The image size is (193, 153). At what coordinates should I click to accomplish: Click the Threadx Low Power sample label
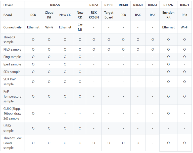click(12, 143)
